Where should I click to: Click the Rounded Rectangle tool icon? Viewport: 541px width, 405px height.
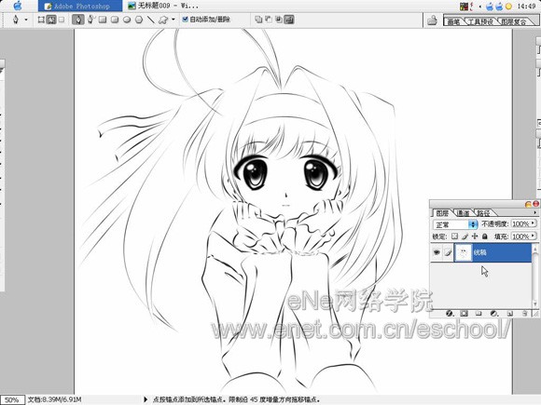click(x=115, y=20)
